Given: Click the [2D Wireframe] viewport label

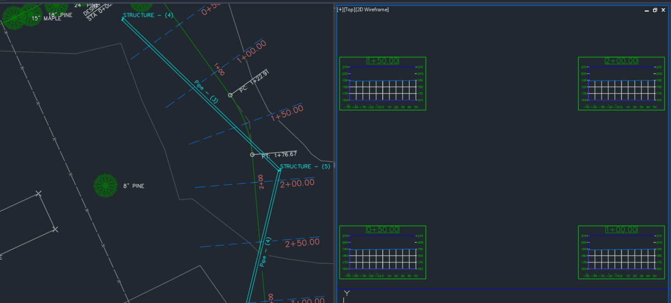Looking at the screenshot, I should (x=371, y=9).
